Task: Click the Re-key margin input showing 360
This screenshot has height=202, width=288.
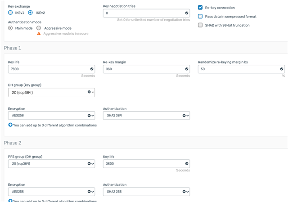Action: [x=146, y=69]
